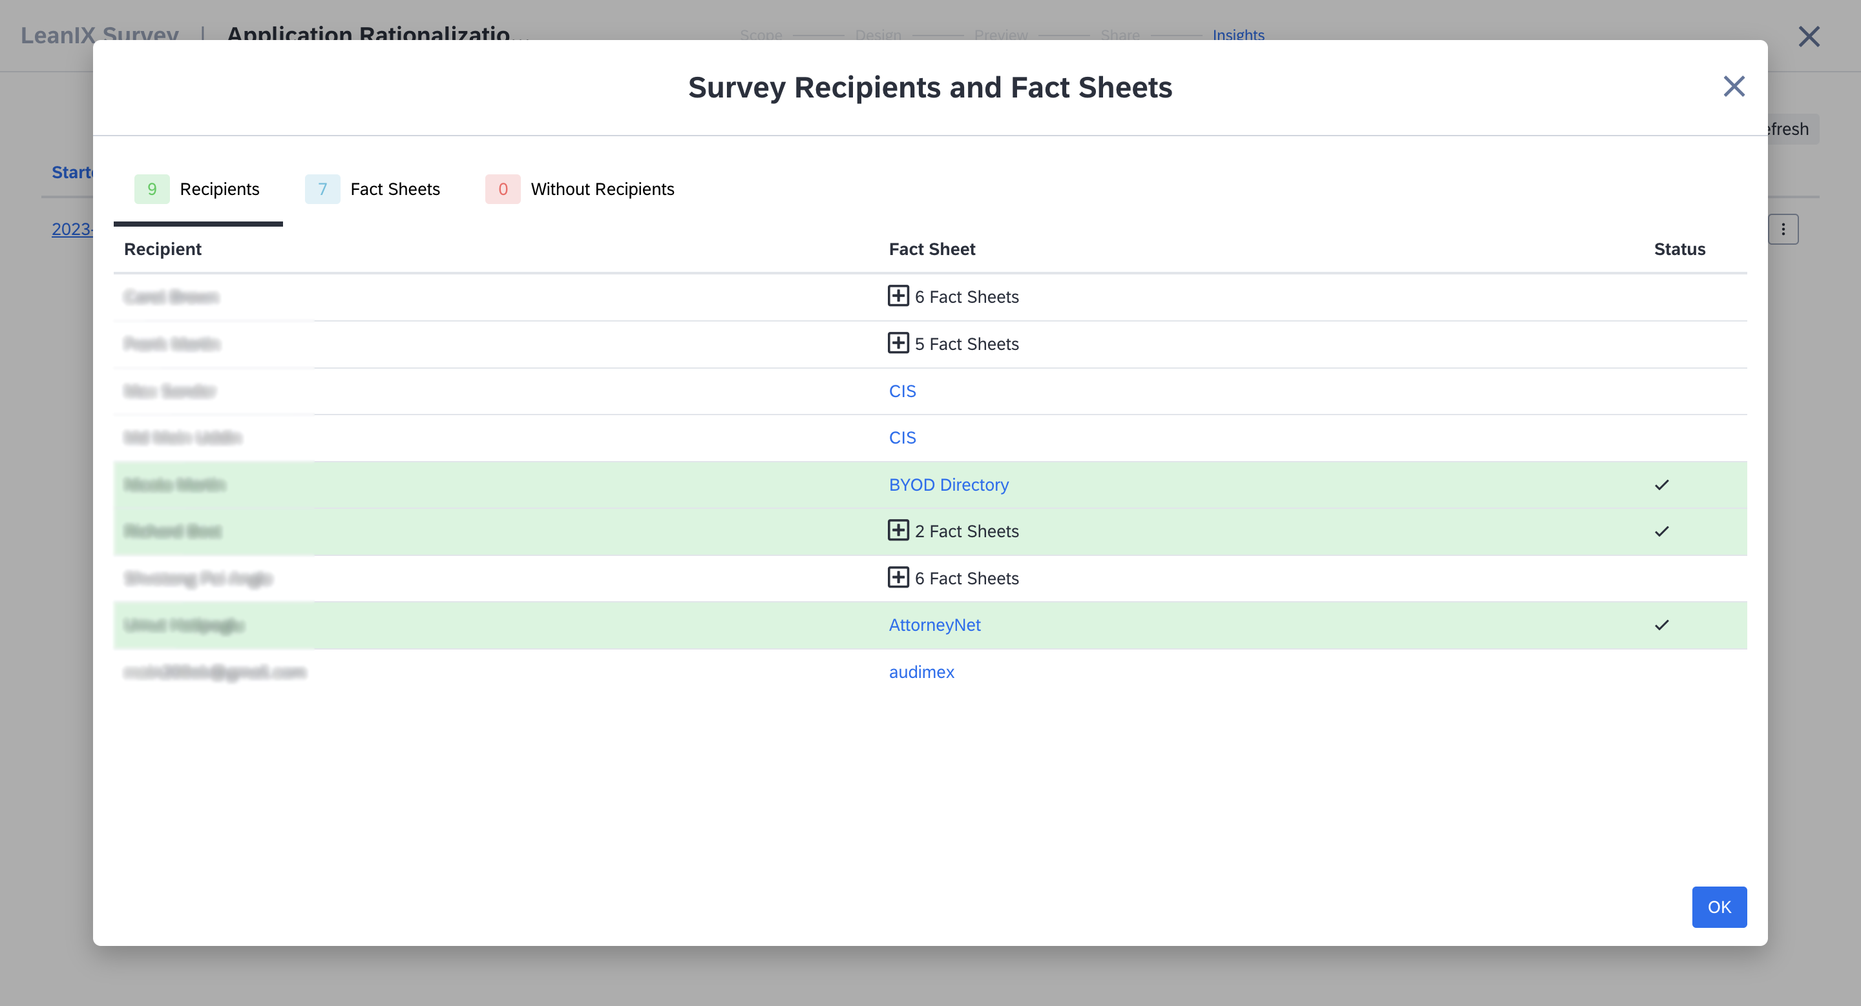Click the checkmark status on AttorneyNet row
Image resolution: width=1861 pixels, height=1006 pixels.
point(1661,625)
